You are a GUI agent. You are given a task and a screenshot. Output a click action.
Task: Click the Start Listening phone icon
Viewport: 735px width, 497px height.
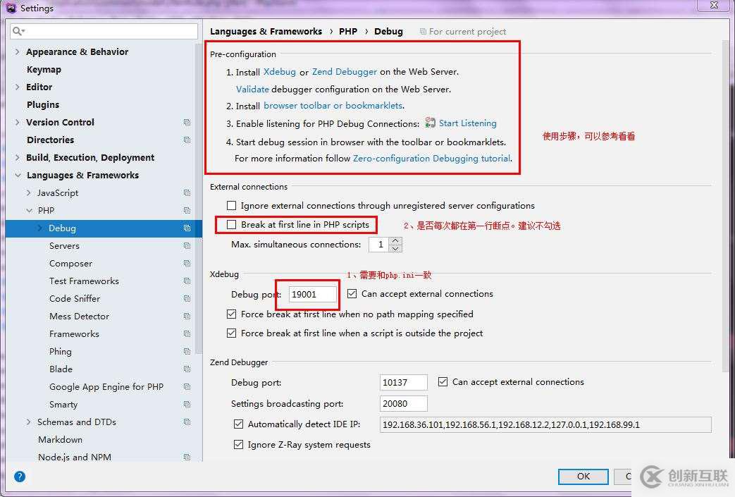(x=430, y=123)
